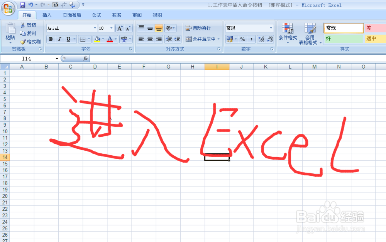The width and height of the screenshot is (386, 242).
Task: Align cell text left
Action: tap(141, 39)
